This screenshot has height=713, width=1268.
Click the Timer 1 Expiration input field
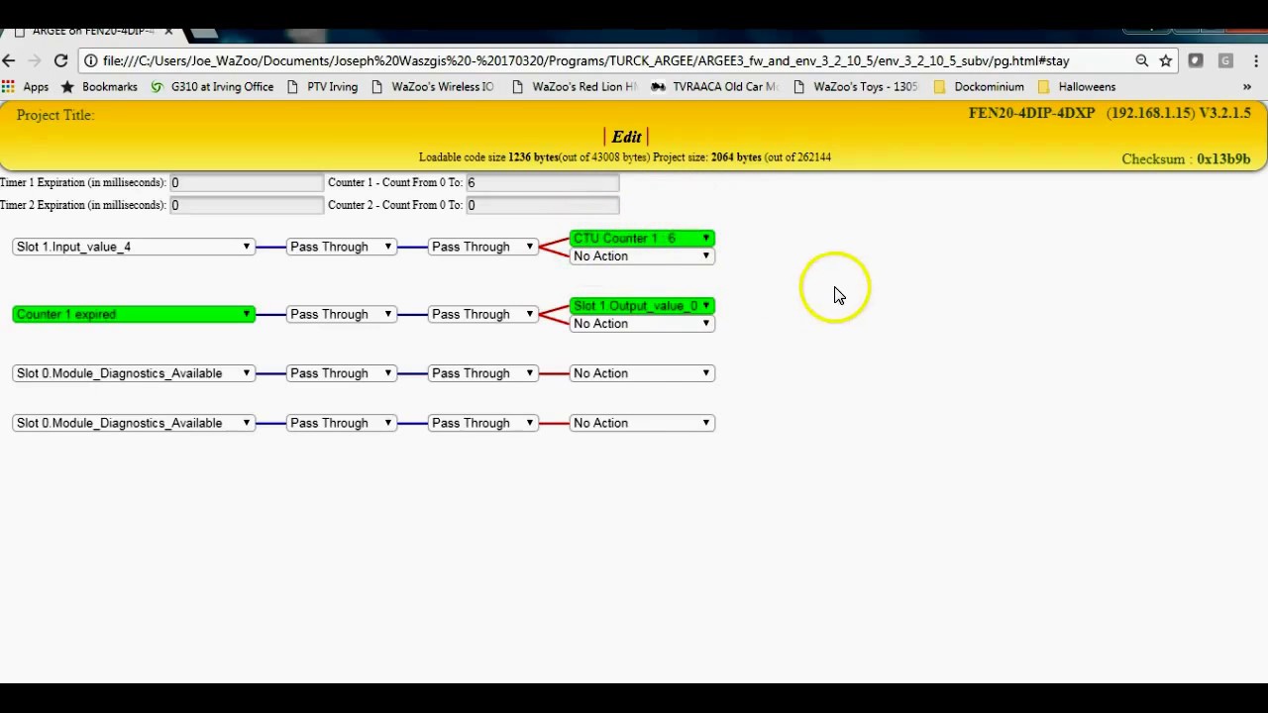tap(247, 182)
